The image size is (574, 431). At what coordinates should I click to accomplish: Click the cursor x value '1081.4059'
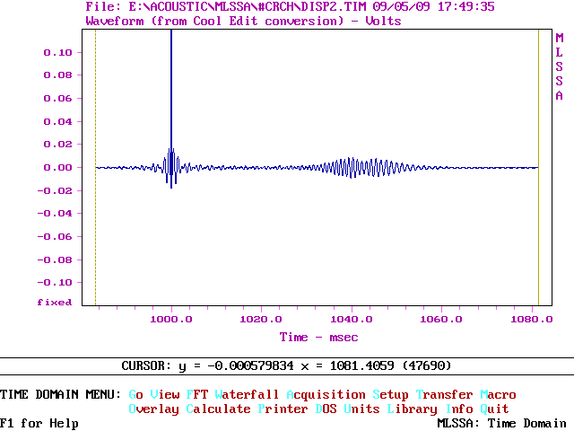(x=361, y=365)
